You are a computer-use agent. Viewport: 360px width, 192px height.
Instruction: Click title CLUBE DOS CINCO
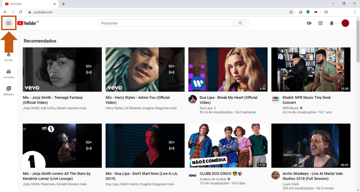[x=221, y=174]
